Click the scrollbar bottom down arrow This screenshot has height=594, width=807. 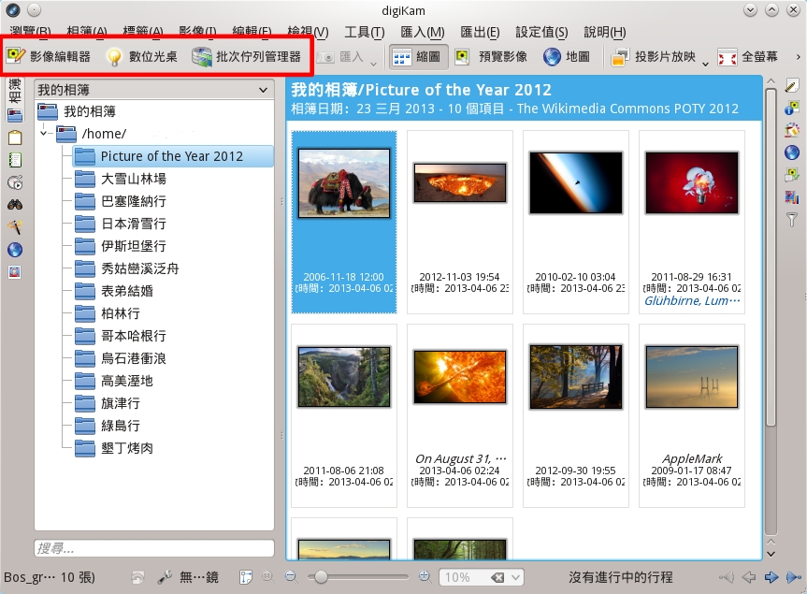(771, 554)
